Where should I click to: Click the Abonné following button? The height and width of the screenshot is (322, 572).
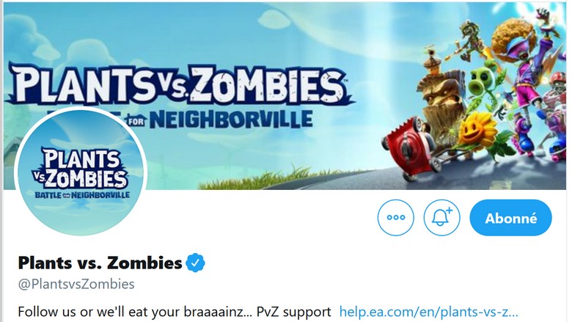coord(510,218)
